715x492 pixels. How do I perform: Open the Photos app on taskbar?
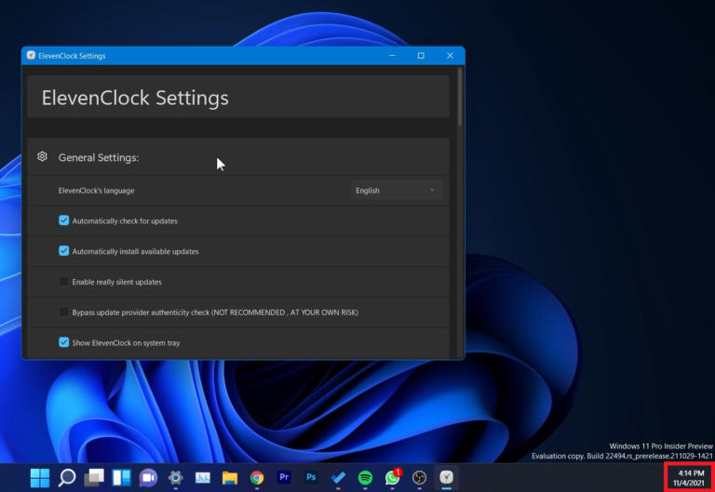202,477
